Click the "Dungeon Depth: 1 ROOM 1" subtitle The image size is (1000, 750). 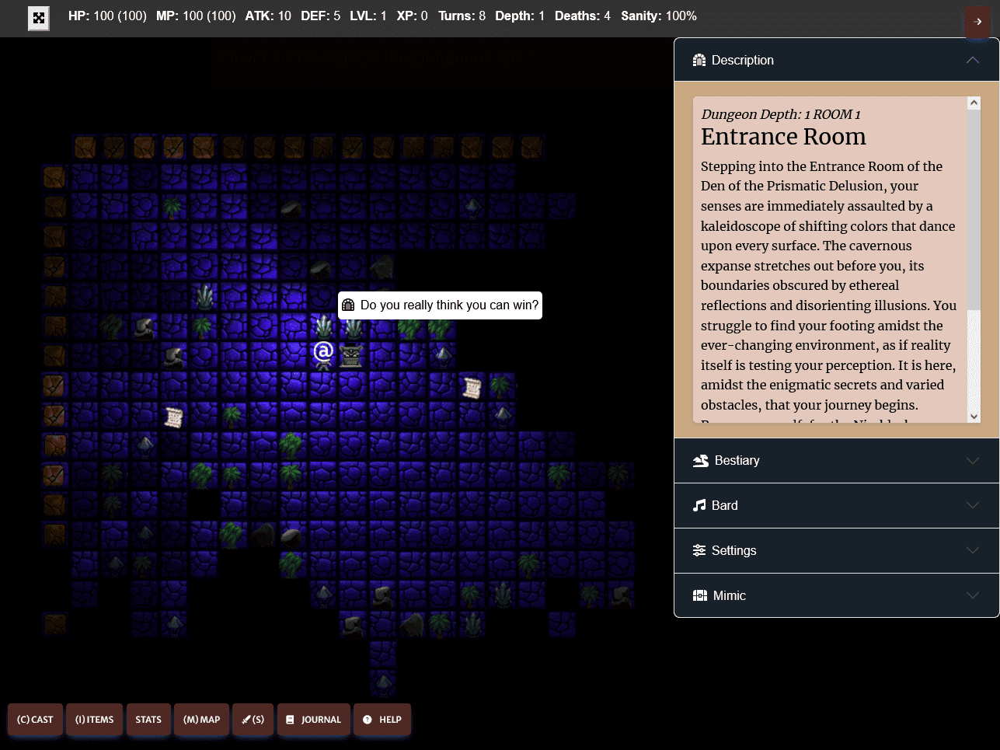pyautogui.click(x=781, y=114)
